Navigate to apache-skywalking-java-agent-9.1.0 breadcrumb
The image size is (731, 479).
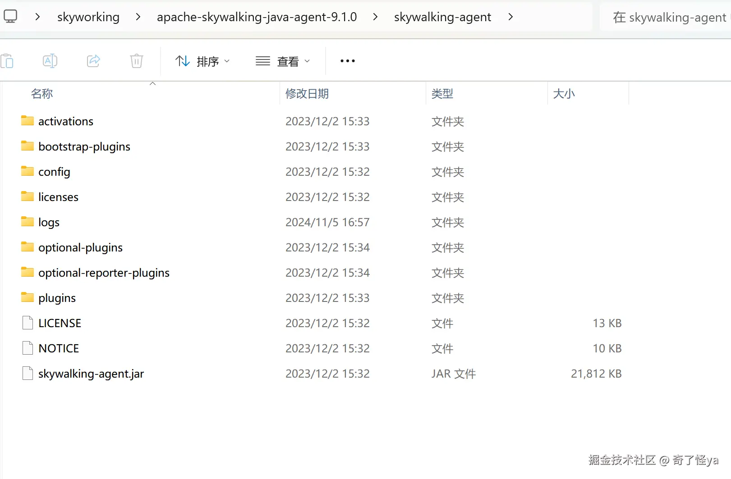[257, 17]
